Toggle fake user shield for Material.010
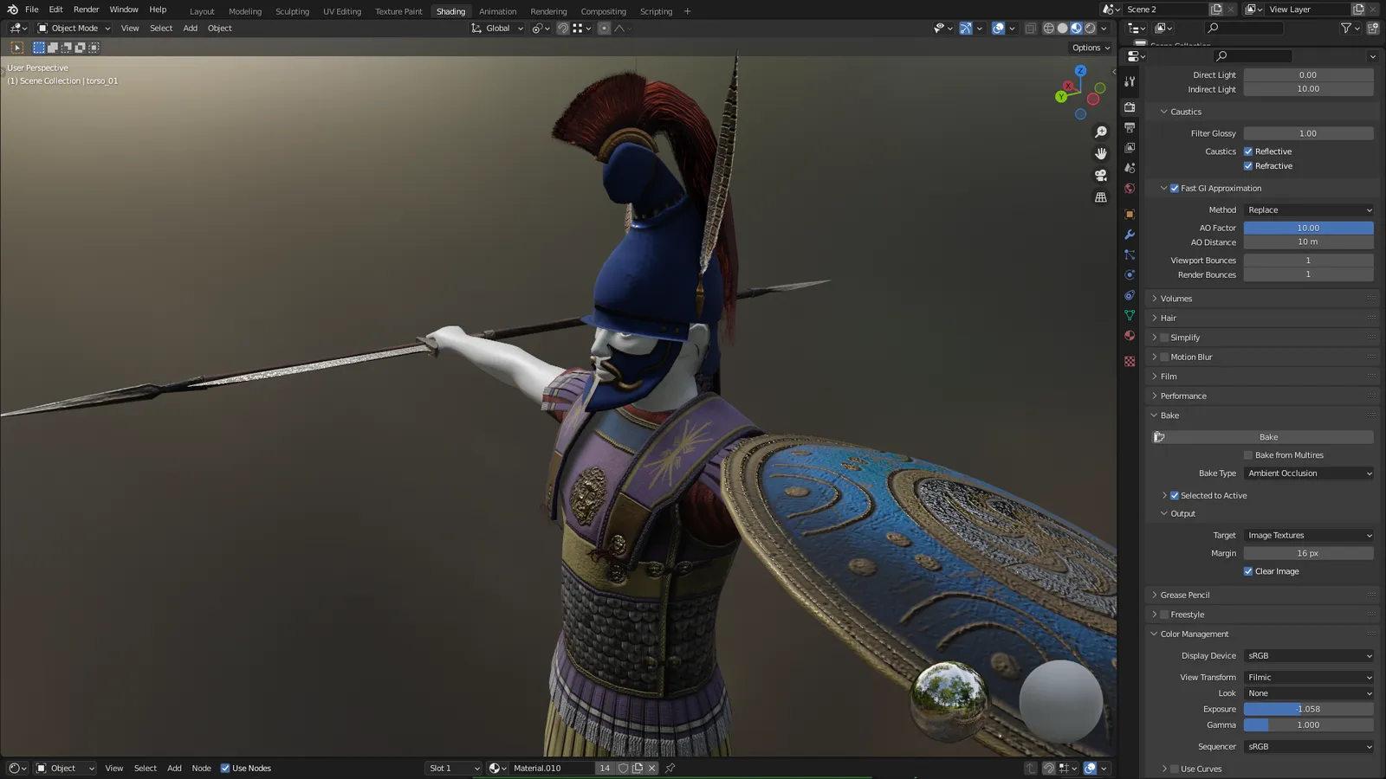 pos(623,768)
